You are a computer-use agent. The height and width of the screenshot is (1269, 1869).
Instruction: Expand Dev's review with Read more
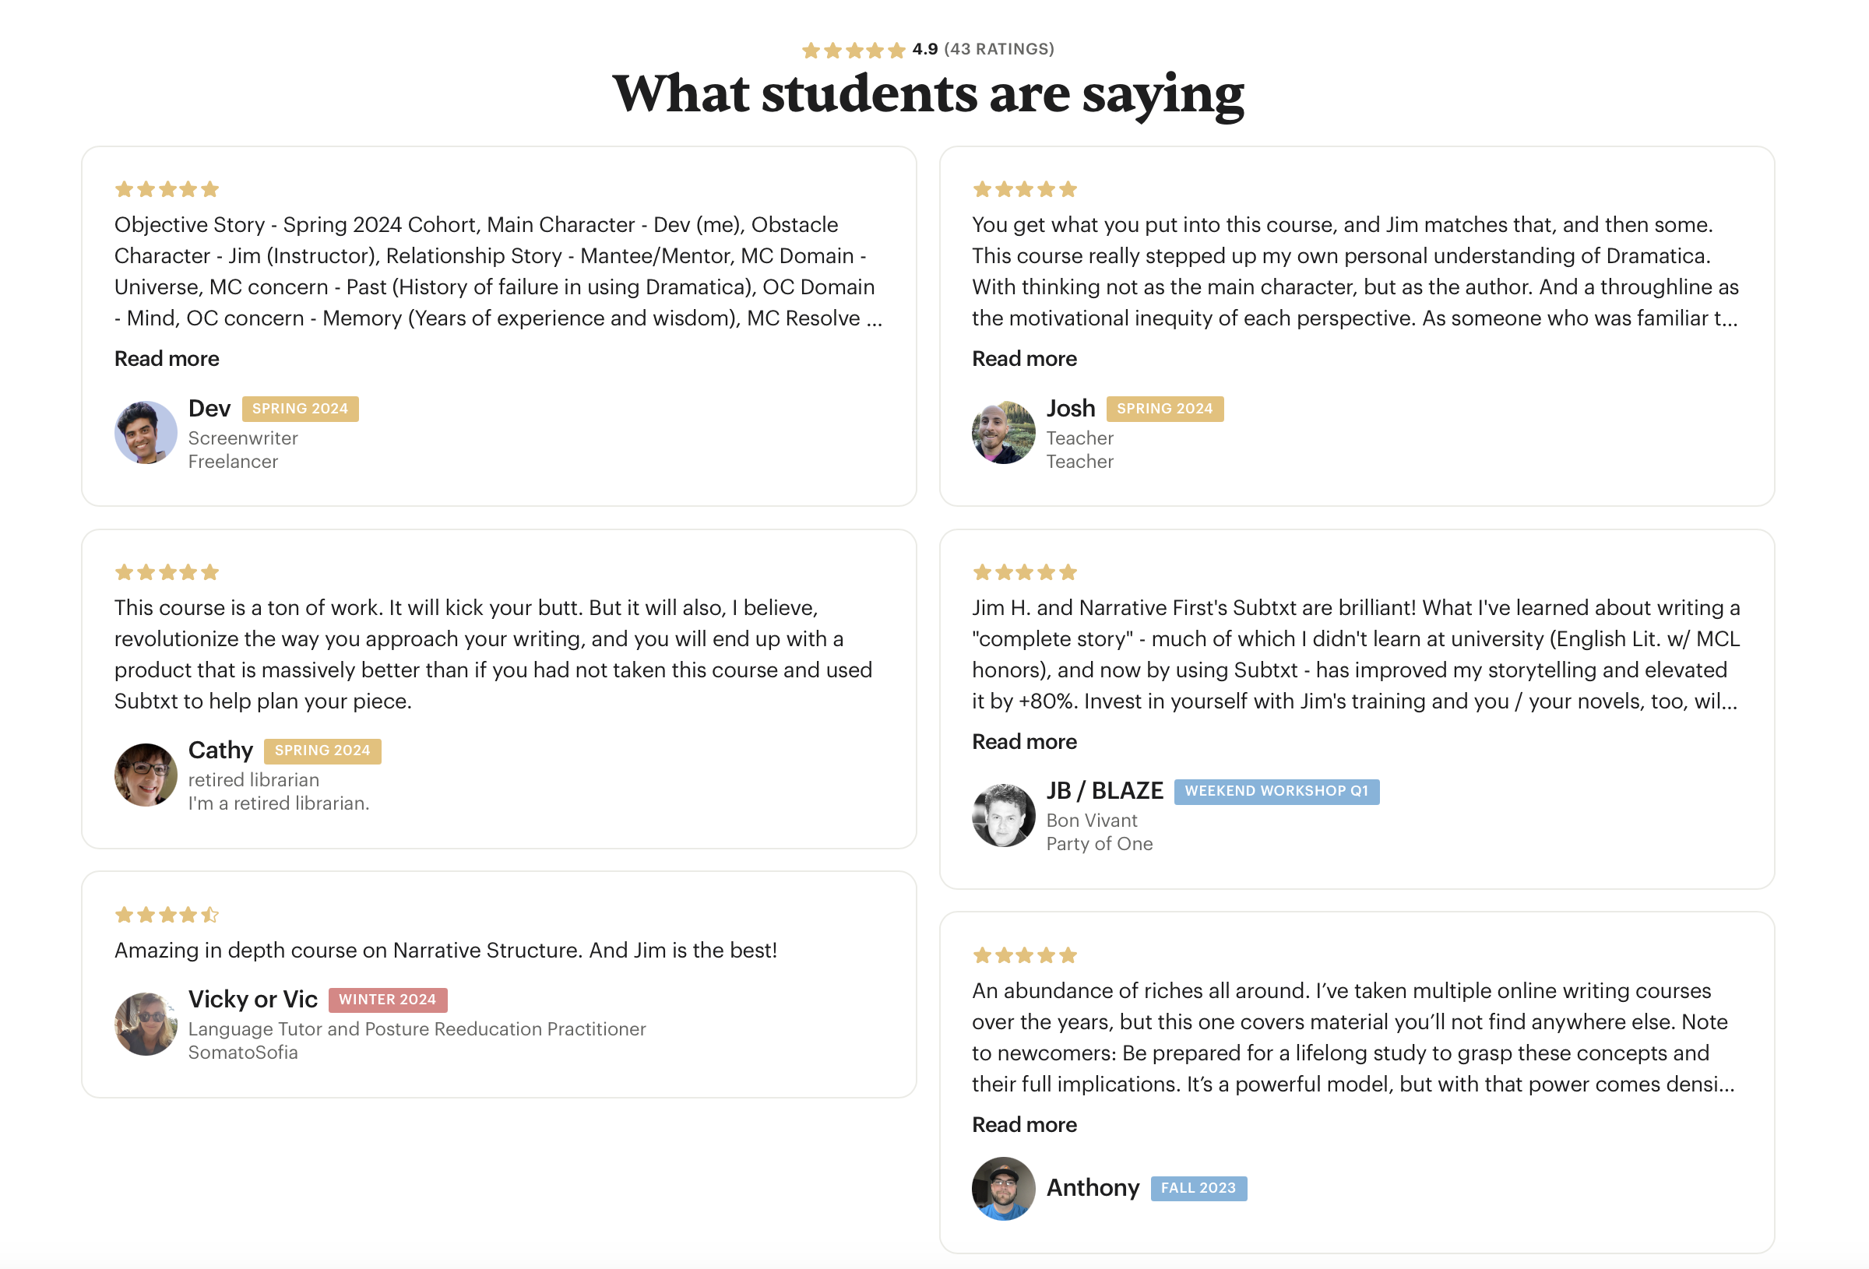167,359
